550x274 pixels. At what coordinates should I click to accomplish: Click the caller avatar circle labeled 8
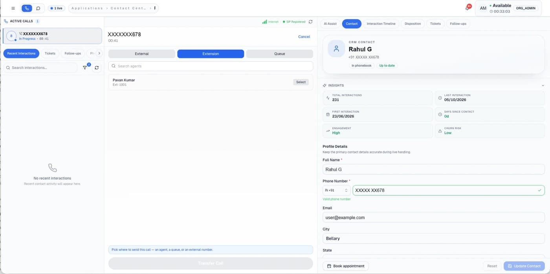click(11, 36)
